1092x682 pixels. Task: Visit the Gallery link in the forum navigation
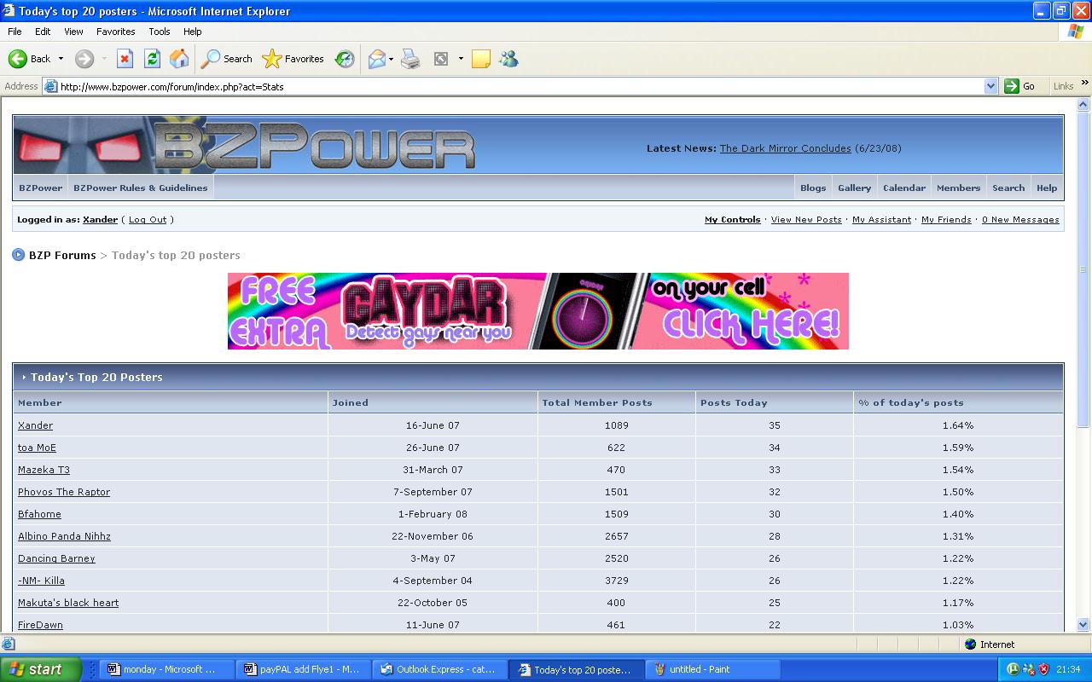(x=854, y=188)
